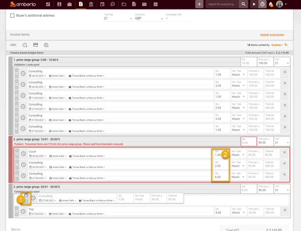Open matter dropdown in Court row

coord(87,156)
